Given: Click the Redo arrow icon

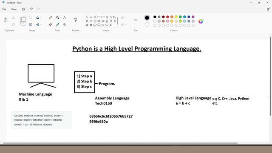Looking at the screenshot, I should (38, 9).
